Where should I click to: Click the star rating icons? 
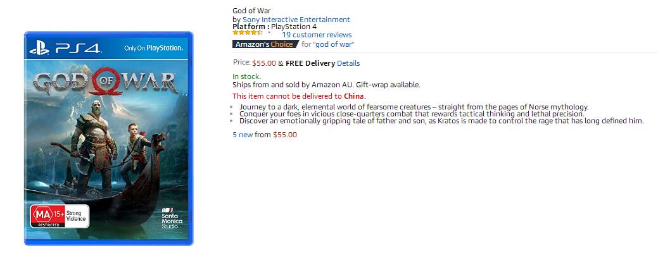pyautogui.click(x=248, y=32)
